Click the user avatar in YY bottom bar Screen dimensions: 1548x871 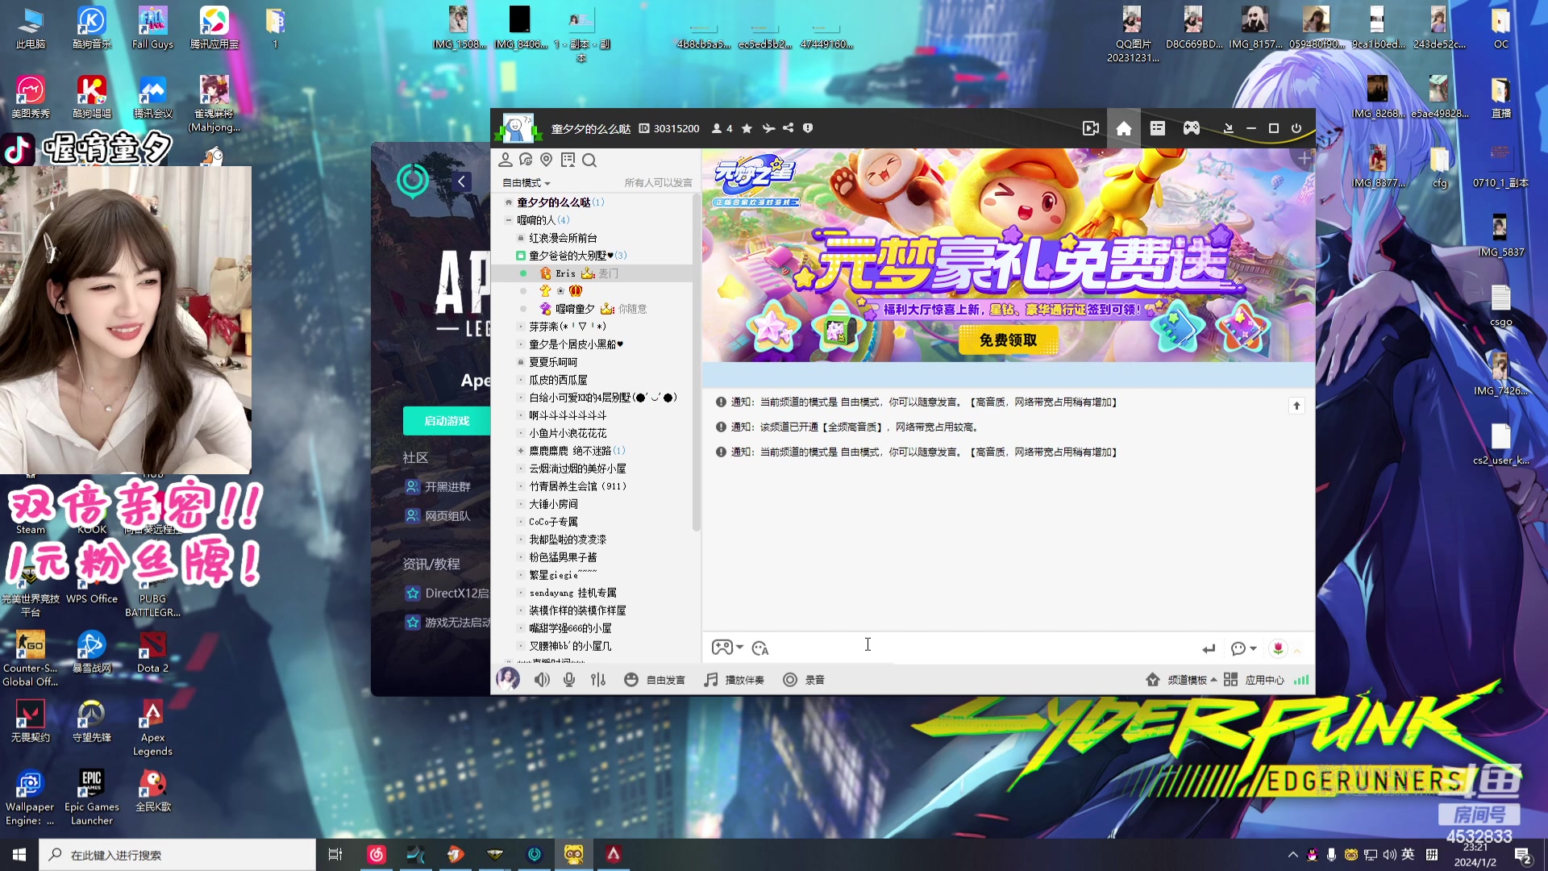[508, 679]
